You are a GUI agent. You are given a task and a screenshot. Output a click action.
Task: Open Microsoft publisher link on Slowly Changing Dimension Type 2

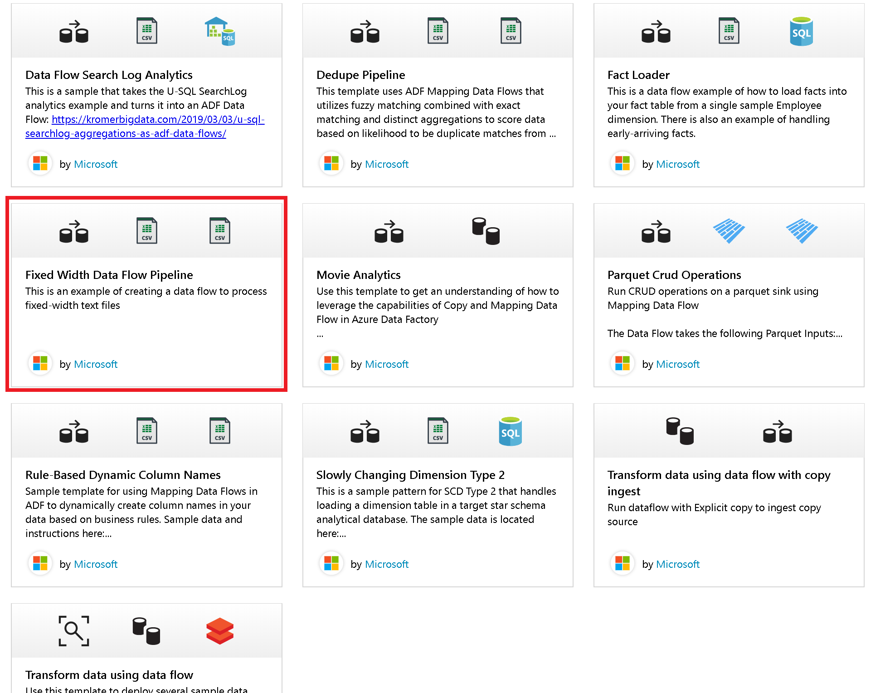387,564
